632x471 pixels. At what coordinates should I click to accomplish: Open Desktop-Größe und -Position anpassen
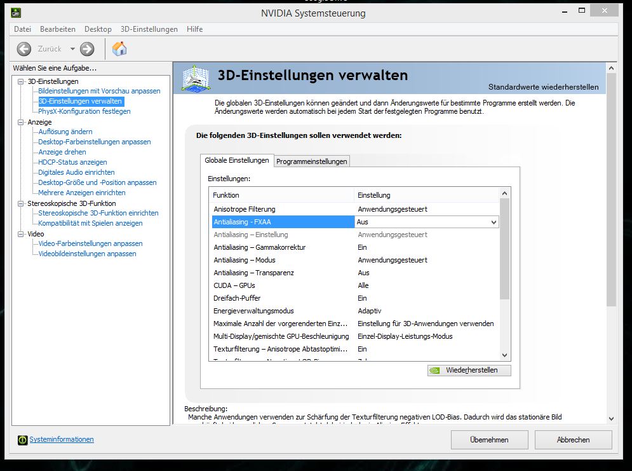click(x=97, y=182)
